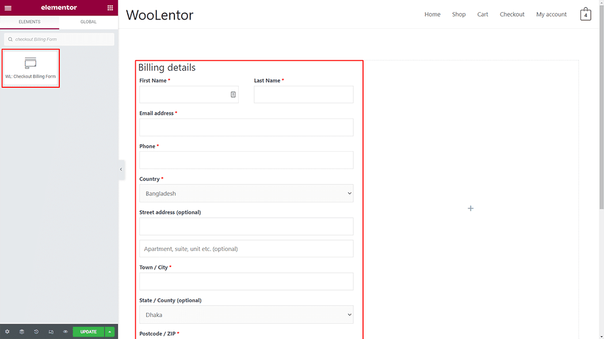Viewport: 604px width, 339px height.
Task: Click the Phone input field
Action: [246, 160]
